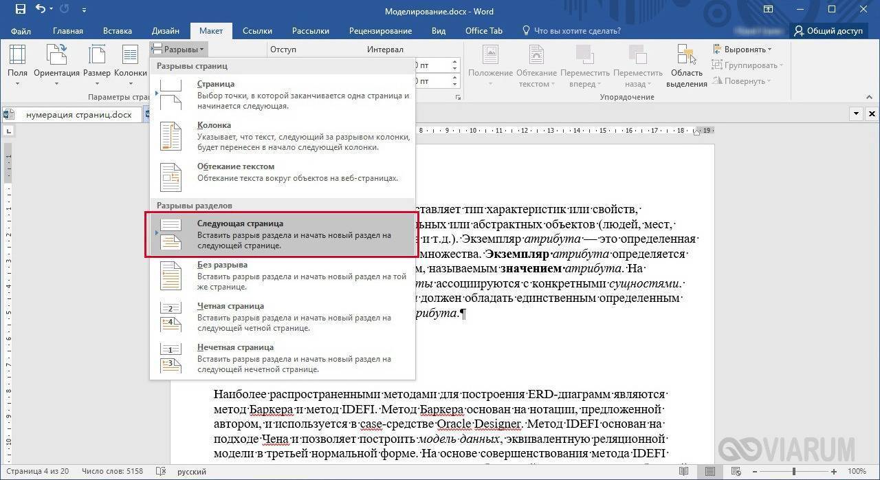Image resolution: width=880 pixels, height=480 pixels.
Task: Open the Margins (Поля) tool
Action: tap(17, 61)
